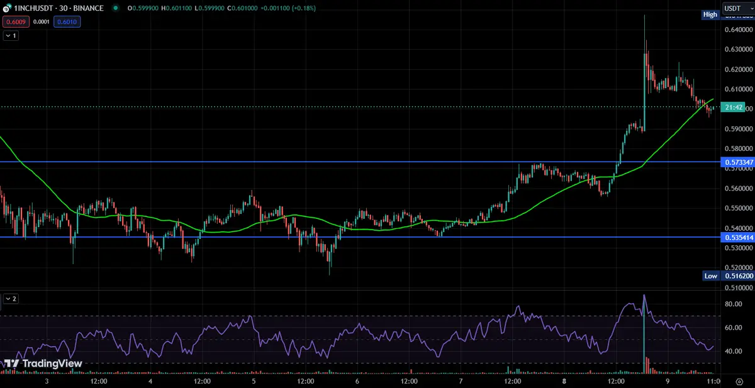Click date label 3 on time axis
Screen dimensions: 755x388
(x=47, y=381)
